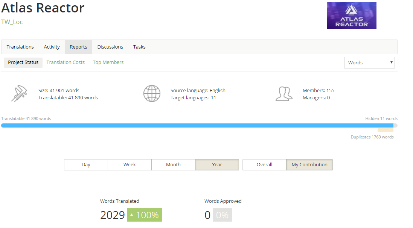The width and height of the screenshot is (413, 228).
Task: Click the beige duplicates bar segment
Action: pos(386,130)
